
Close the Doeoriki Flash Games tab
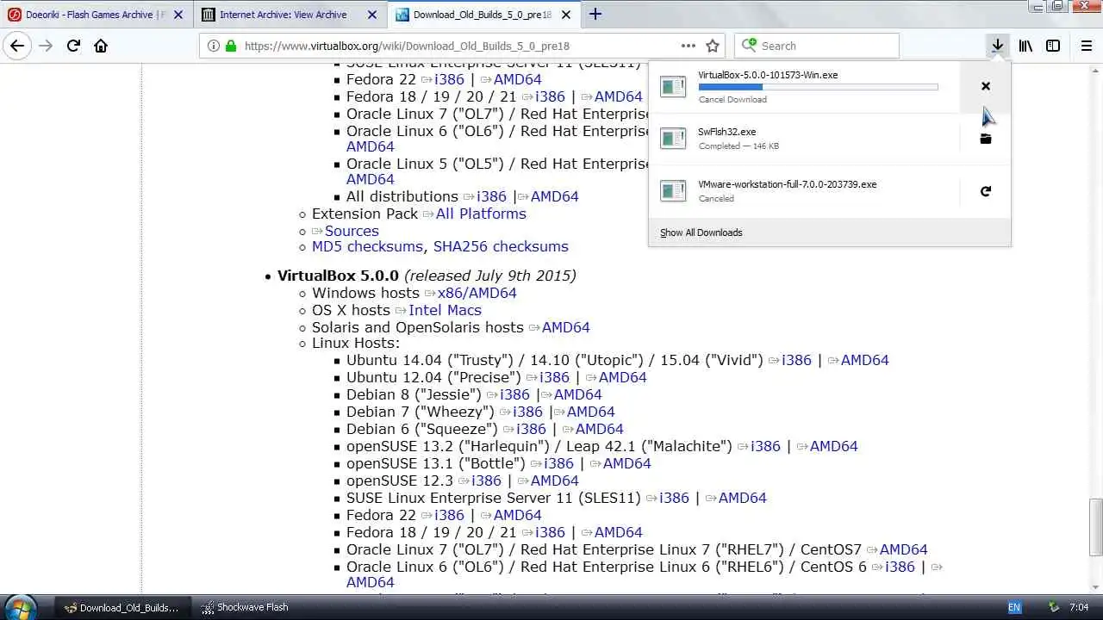coord(178,15)
